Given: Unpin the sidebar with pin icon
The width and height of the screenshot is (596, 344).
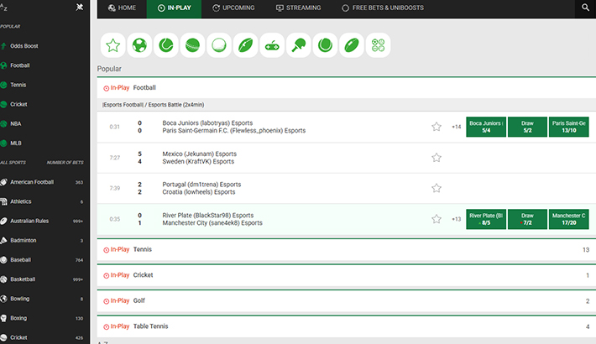Looking at the screenshot, I should 80,8.
